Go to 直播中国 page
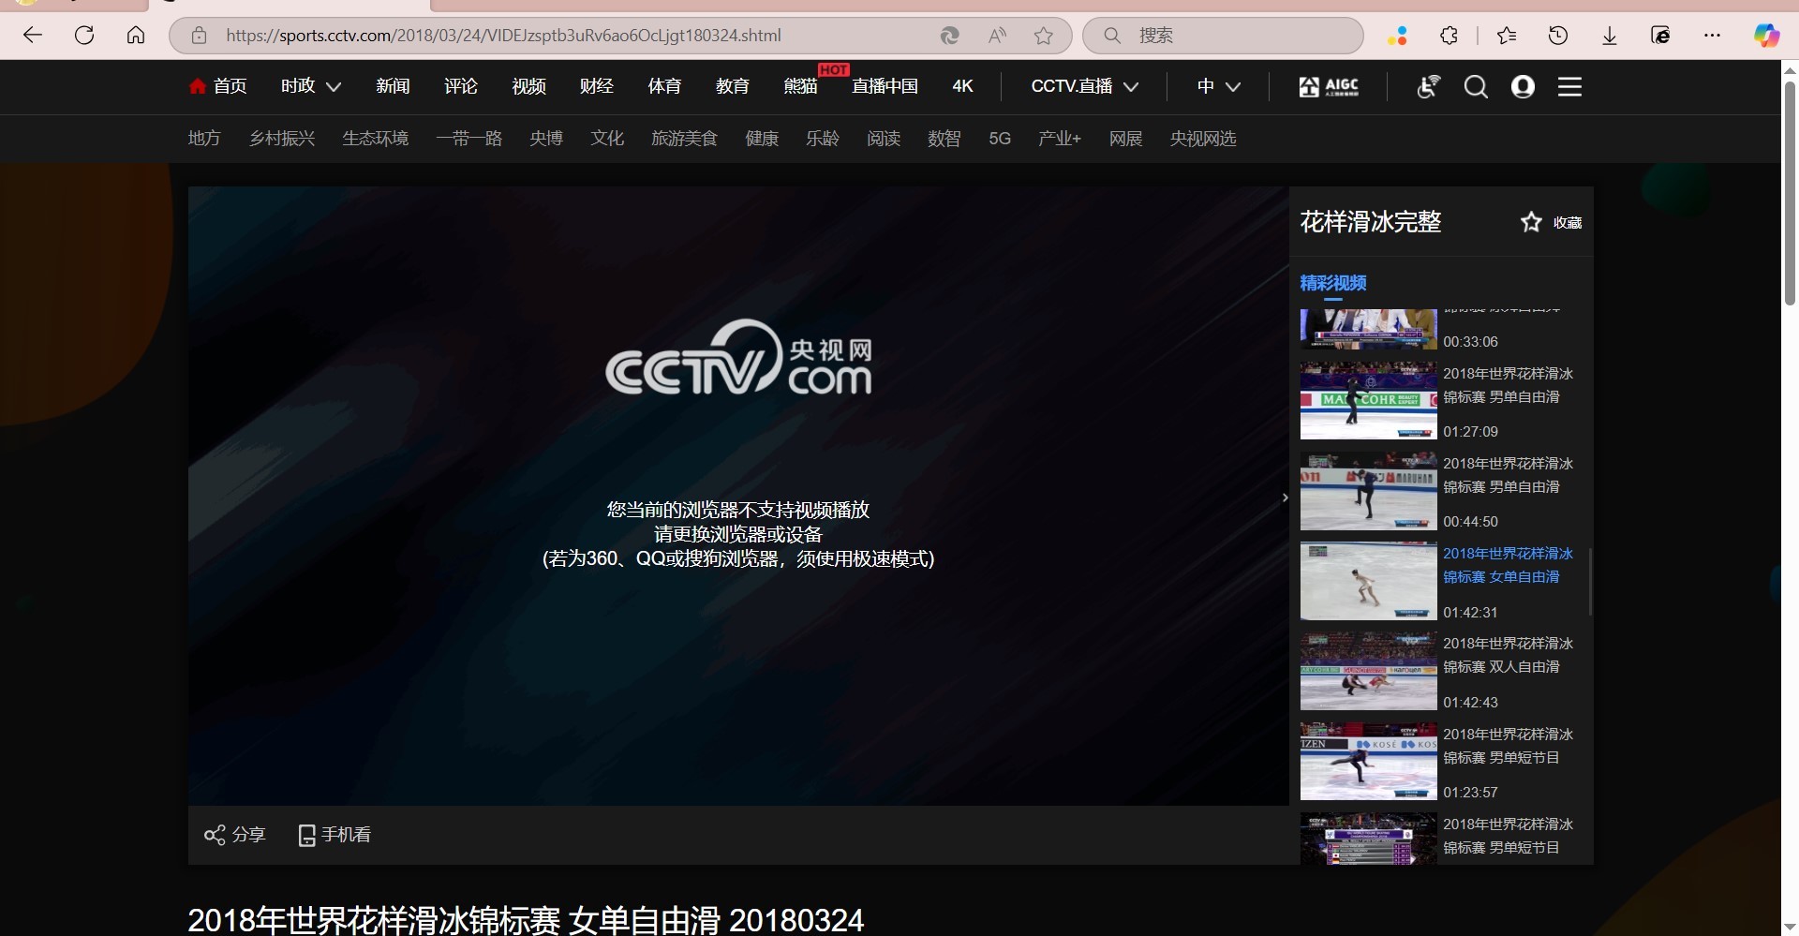The image size is (1799, 936). click(x=885, y=86)
